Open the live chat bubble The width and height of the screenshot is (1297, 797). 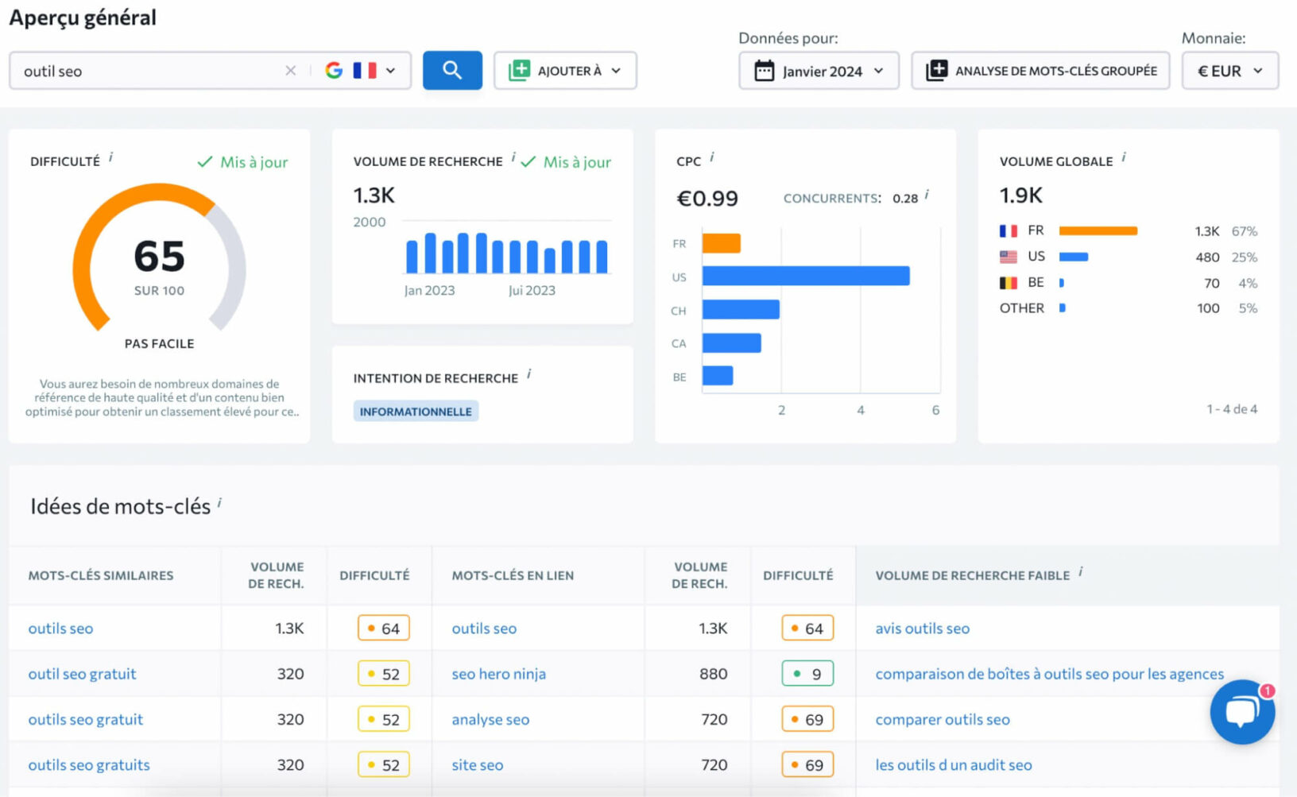coord(1242,711)
